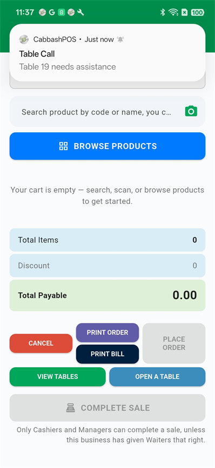Open the Table Call notification
Image resolution: width=215 pixels, height=468 pixels.
[107, 52]
